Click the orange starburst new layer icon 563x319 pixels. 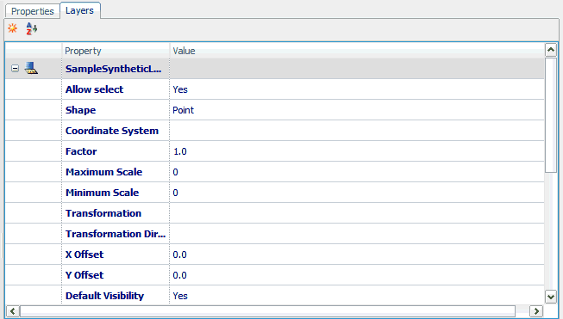pos(13,28)
